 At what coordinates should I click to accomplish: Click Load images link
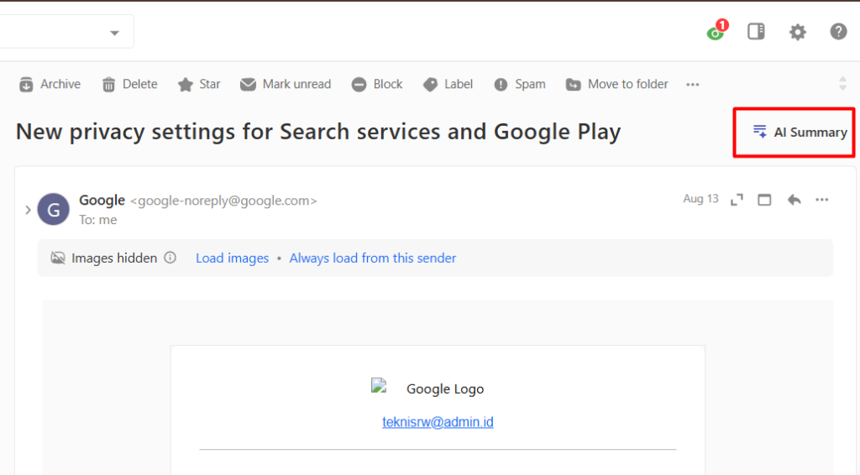pyautogui.click(x=233, y=258)
